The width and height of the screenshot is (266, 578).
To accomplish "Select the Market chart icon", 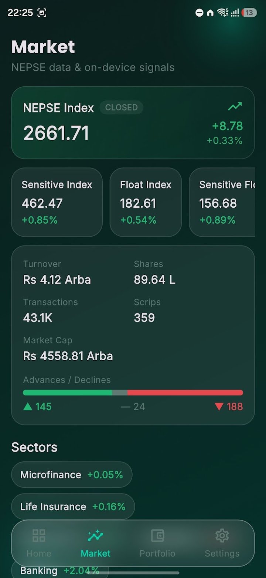I will pyautogui.click(x=95, y=535).
